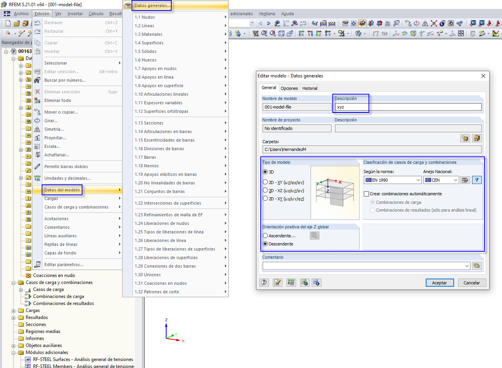
Task: Expand the Objetos auxiliares tree node
Action: point(14,346)
